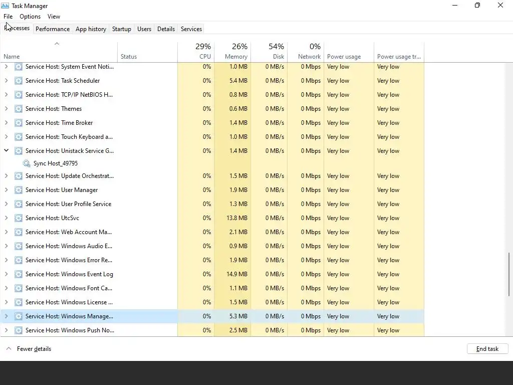Viewport: 513px width, 385px height.
Task: Switch to the App history tab
Action: (x=91, y=29)
